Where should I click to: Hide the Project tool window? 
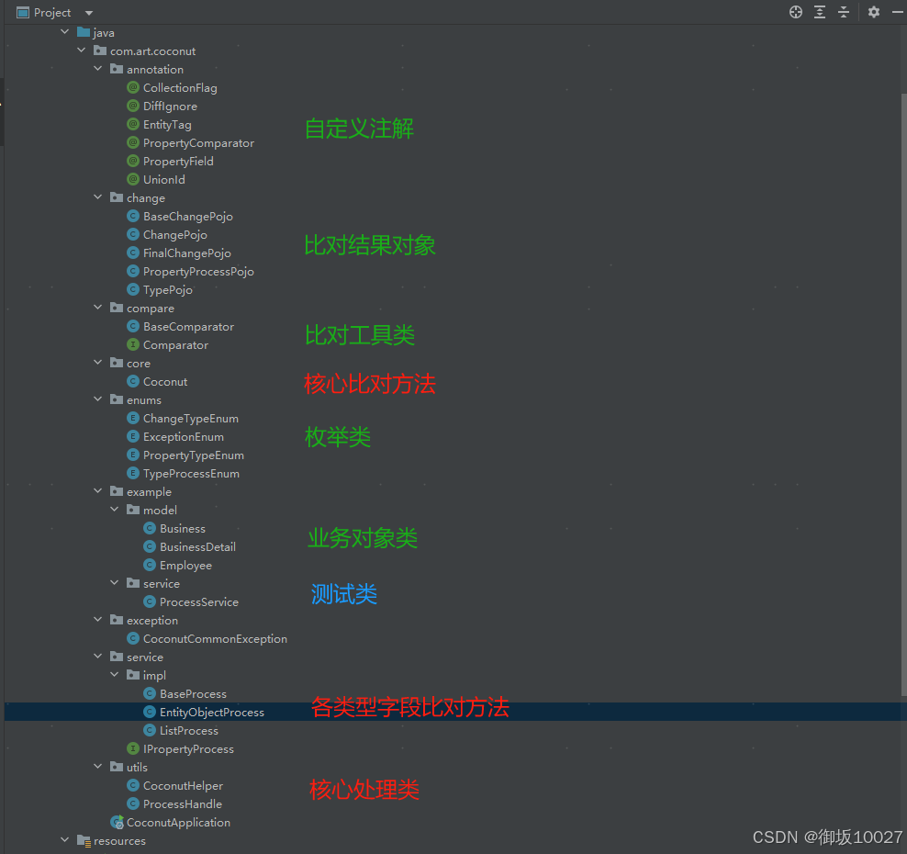coord(897,12)
